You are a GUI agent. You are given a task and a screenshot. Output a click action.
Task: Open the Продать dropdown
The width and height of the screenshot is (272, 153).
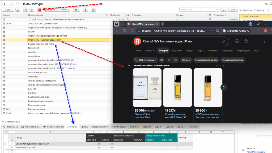pyautogui.click(x=52, y=10)
